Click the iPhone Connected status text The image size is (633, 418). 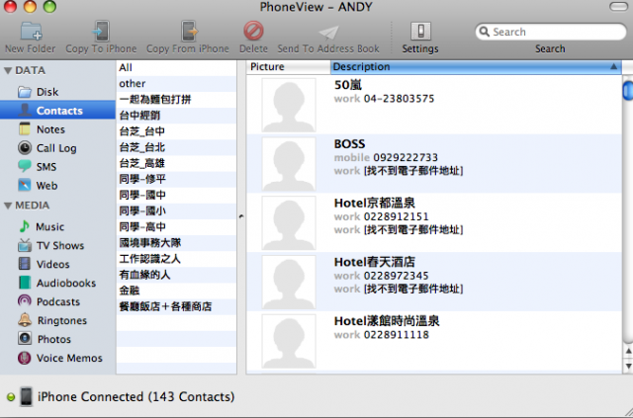tap(136, 396)
